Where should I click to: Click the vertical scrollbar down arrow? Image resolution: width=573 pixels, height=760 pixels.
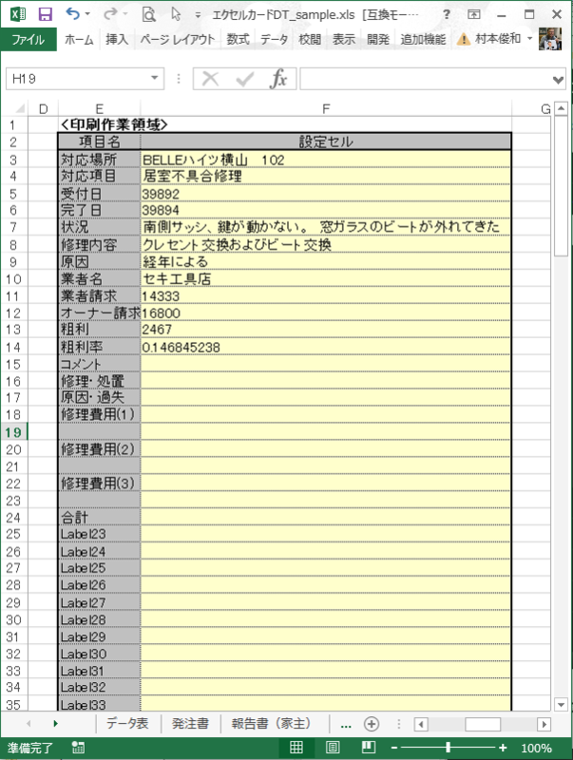click(x=561, y=704)
